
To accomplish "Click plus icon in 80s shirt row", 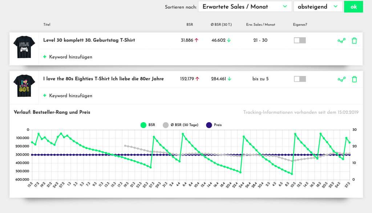I will (x=45, y=96).
